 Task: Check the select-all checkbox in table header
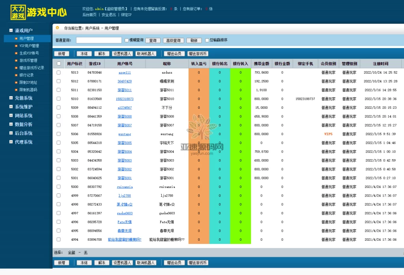pos(58,63)
